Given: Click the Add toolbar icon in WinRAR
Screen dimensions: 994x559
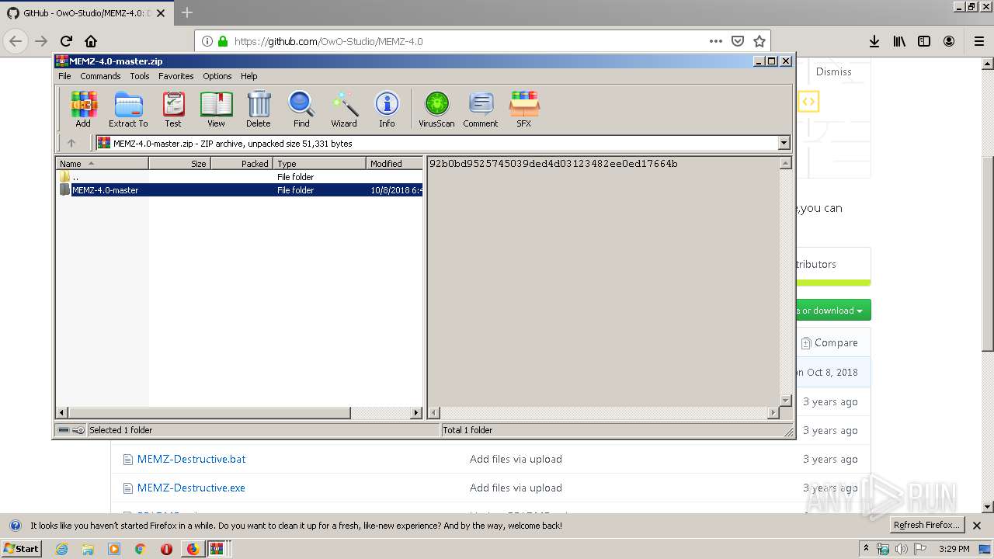Looking at the screenshot, I should click(83, 109).
